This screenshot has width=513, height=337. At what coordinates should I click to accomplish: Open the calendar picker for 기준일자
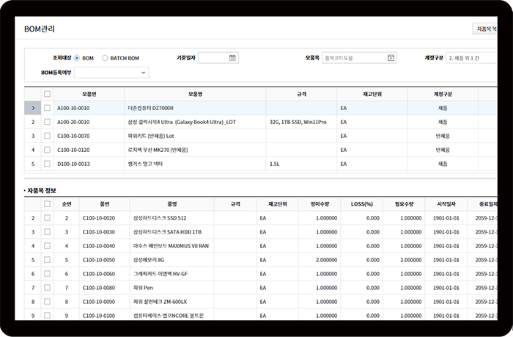(232, 58)
